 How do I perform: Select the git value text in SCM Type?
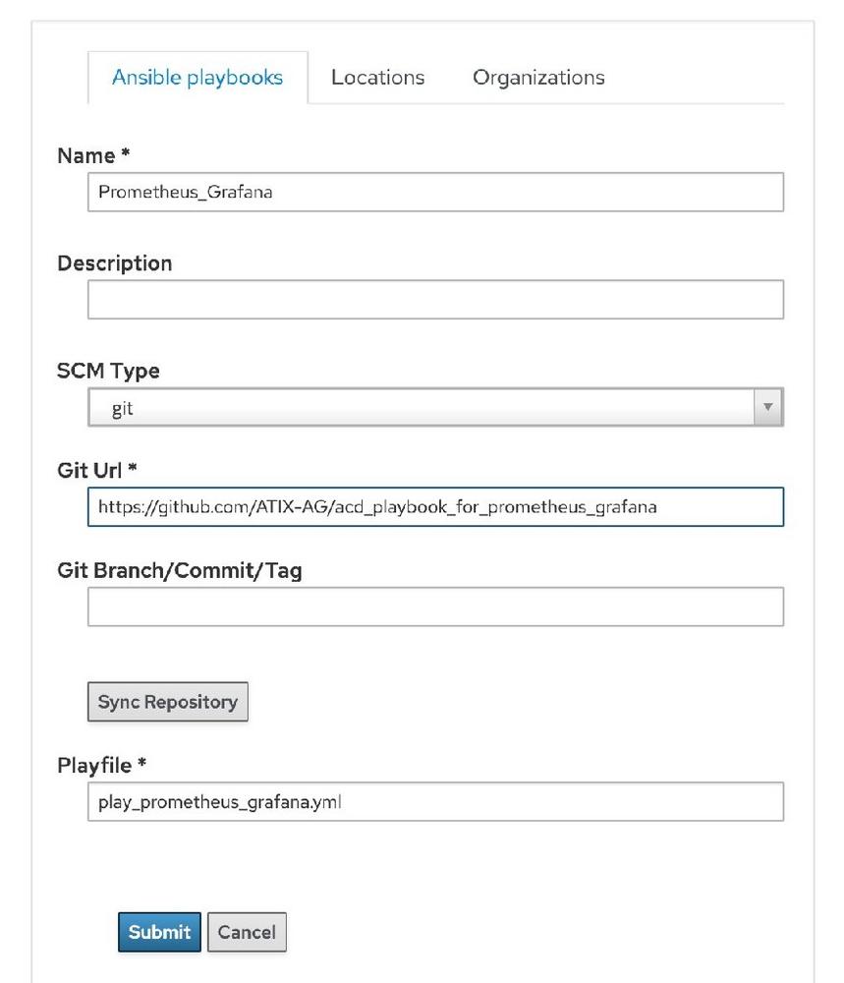[122, 409]
